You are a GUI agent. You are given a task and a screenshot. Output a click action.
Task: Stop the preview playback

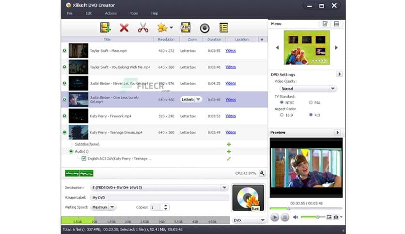tap(285, 217)
